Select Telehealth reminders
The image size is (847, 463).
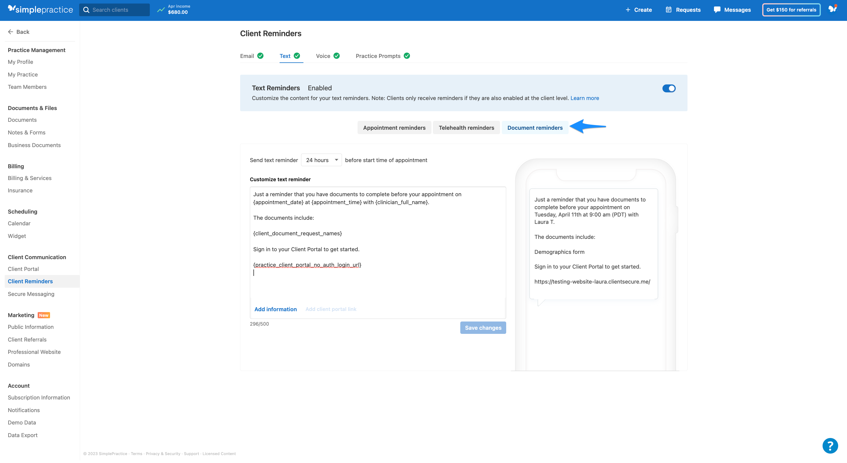click(x=466, y=127)
